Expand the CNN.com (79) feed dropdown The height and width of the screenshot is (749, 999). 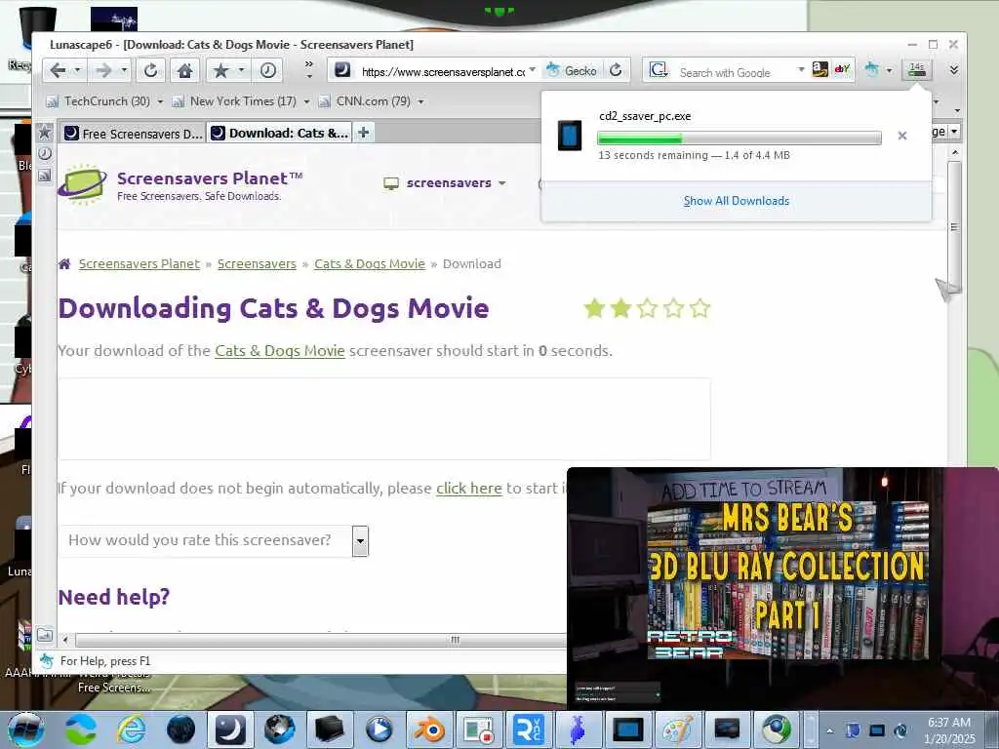click(x=420, y=101)
